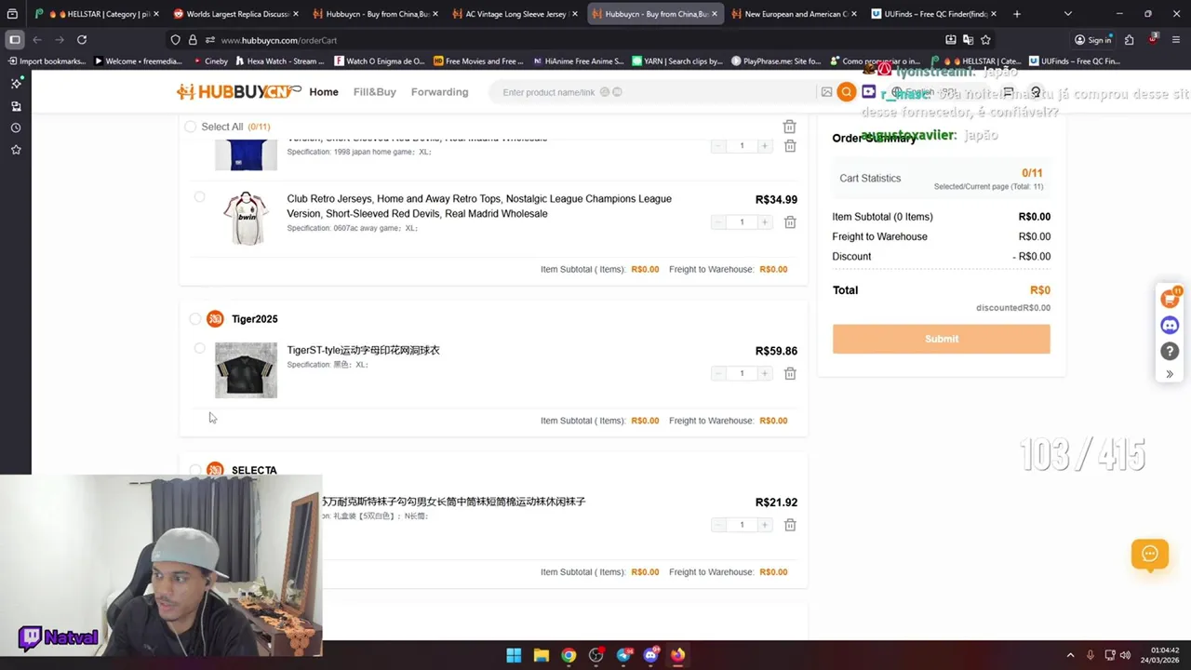Toggle the browser sidebar panel button

[14, 40]
